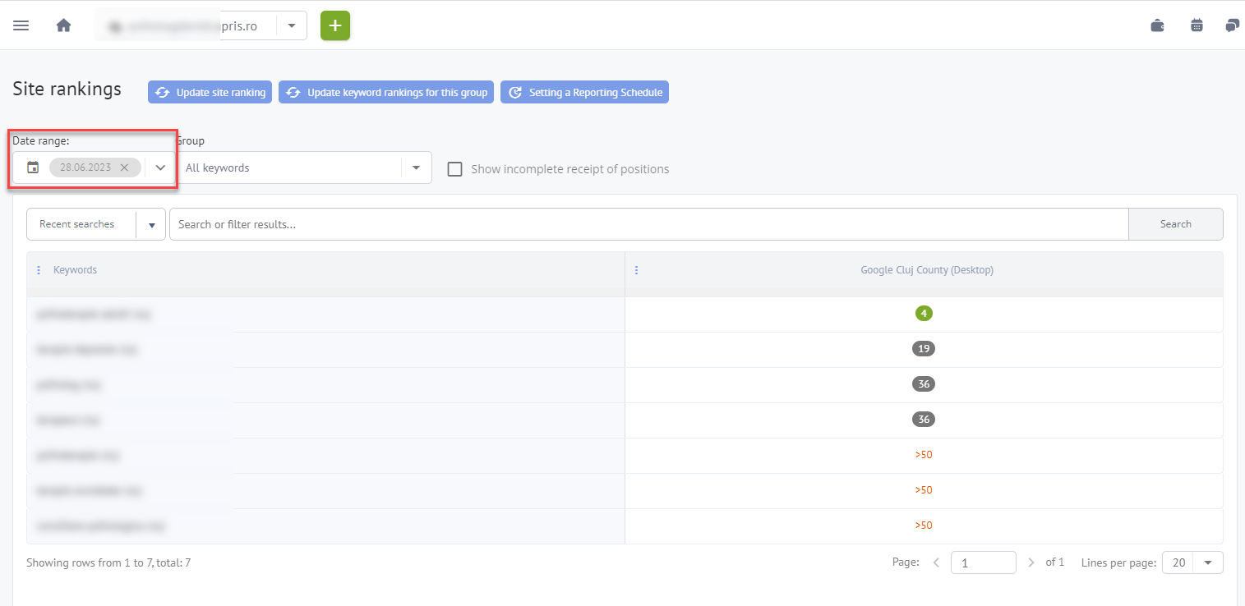
Task: Click the Keywords column options dots
Action: point(39,270)
